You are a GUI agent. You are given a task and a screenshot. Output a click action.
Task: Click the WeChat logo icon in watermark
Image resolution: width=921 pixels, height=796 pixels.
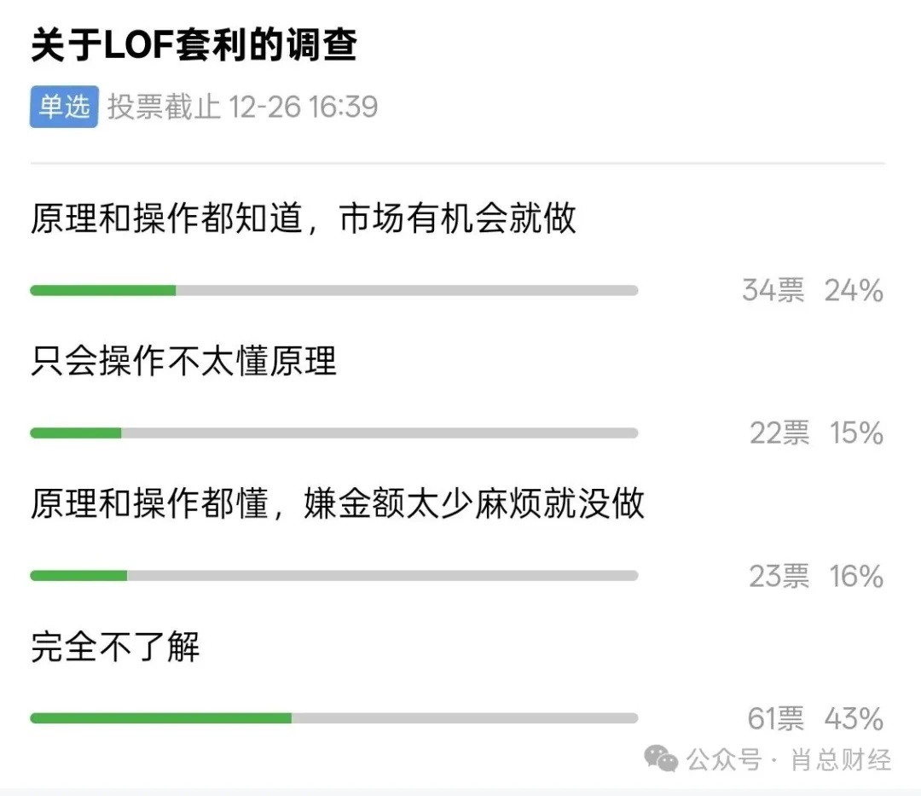(x=661, y=758)
